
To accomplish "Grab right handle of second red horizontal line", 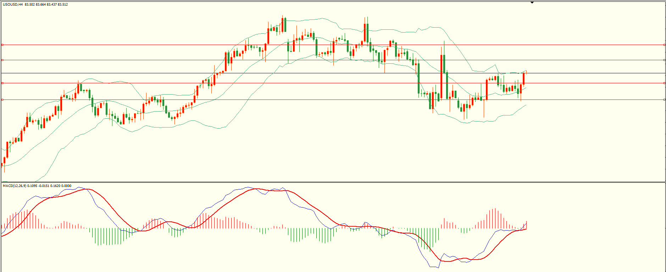I will pos(664,60).
